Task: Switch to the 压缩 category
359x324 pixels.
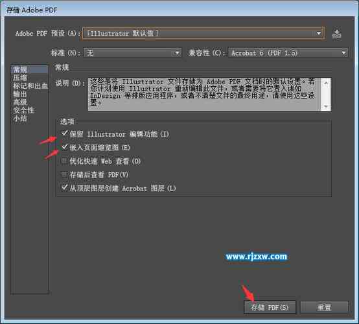Action: [x=20, y=78]
